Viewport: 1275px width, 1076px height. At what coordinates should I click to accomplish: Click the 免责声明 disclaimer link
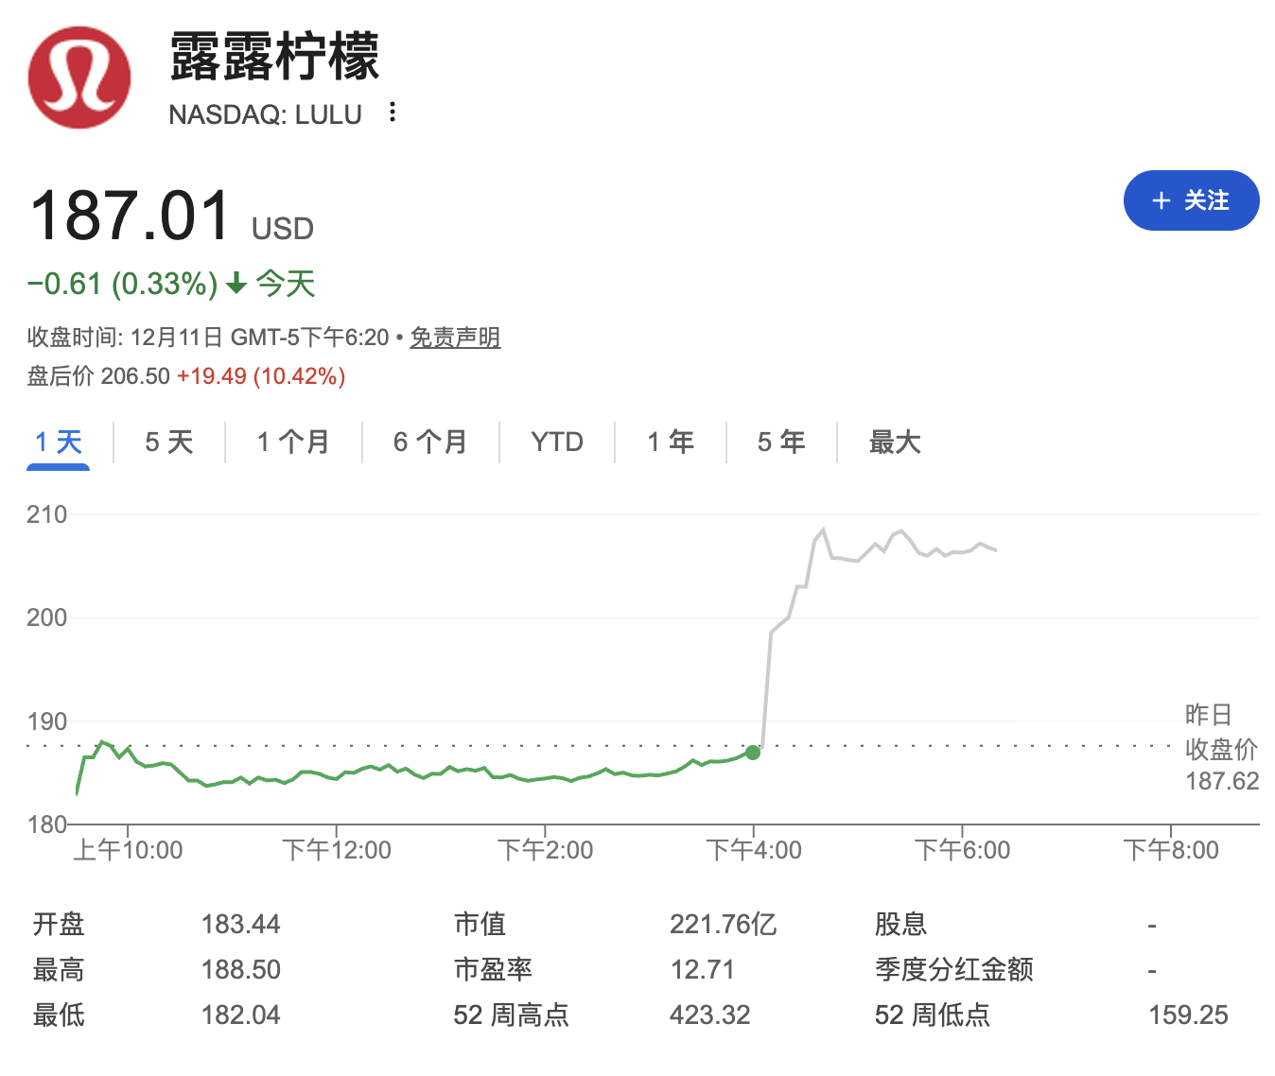click(x=455, y=338)
